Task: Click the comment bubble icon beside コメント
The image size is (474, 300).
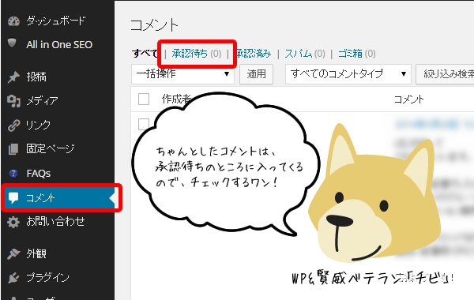Action: tap(13, 198)
